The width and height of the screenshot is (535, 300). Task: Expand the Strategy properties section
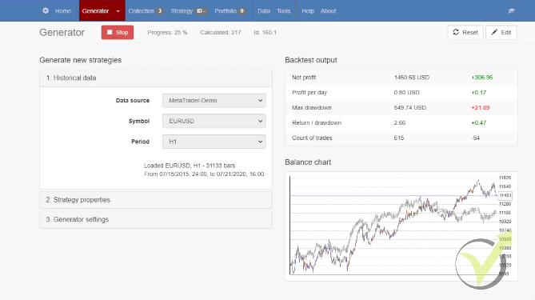156,200
